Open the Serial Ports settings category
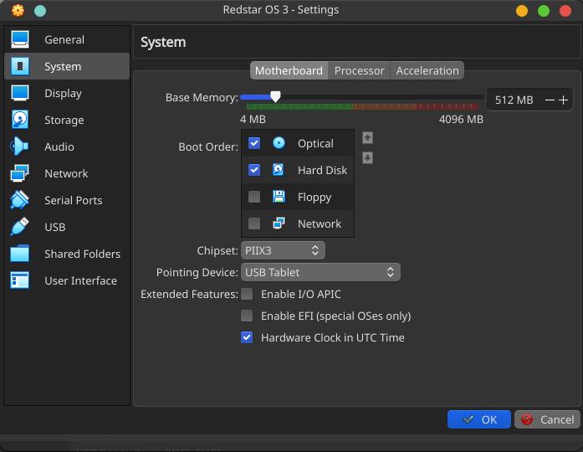Viewport: 583px width, 452px height. [67, 200]
